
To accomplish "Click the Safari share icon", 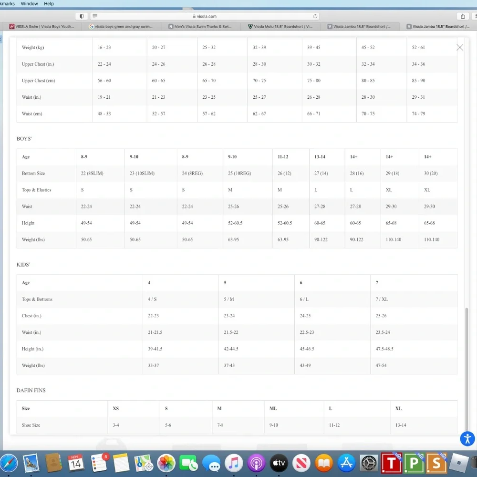I will pyautogui.click(x=463, y=16).
